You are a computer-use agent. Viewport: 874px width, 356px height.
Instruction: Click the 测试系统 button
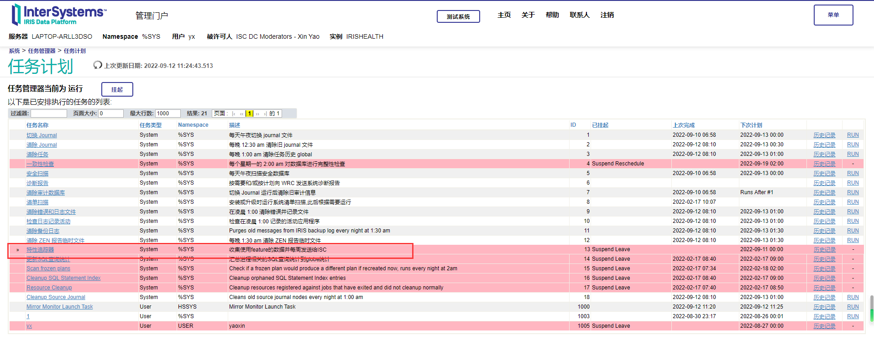pos(458,16)
